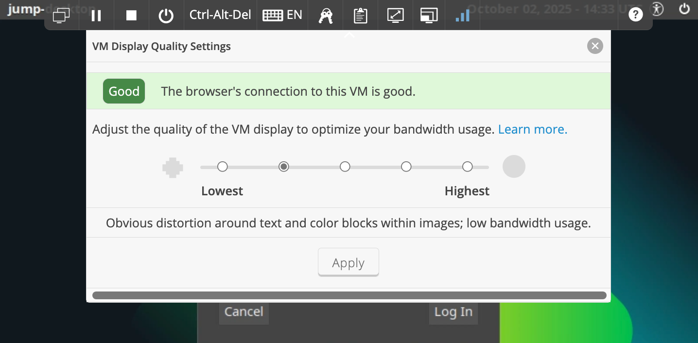
Task: Open the EN keyboard layout menu
Action: (282, 15)
